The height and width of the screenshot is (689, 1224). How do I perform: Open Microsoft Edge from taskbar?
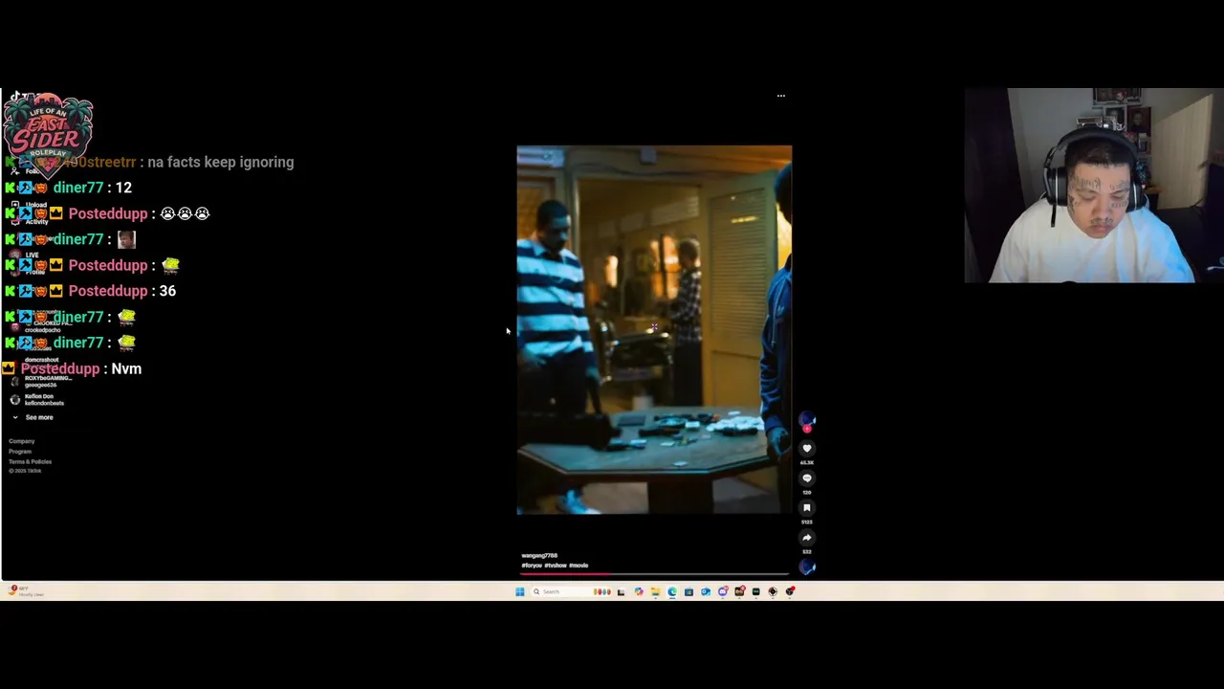[x=672, y=591]
